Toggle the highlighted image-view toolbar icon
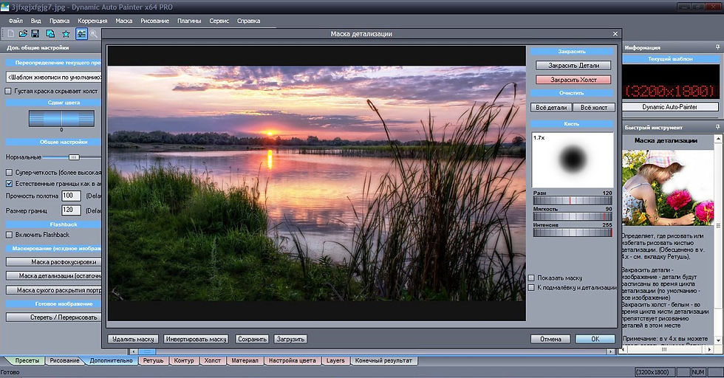724x378 pixels. 81,34
